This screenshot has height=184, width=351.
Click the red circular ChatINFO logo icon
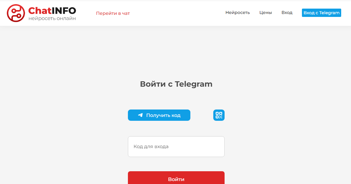(x=16, y=13)
